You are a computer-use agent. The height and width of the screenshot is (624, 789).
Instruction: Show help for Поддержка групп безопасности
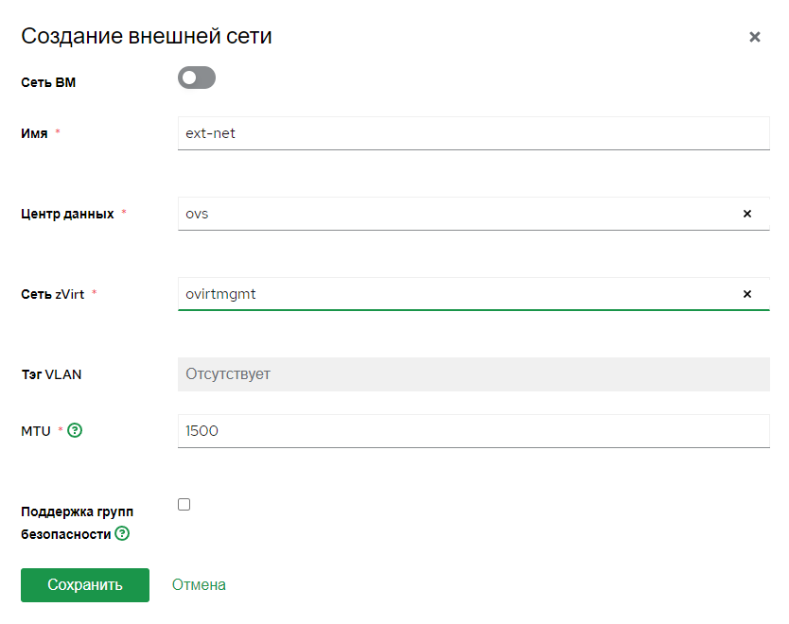122,533
